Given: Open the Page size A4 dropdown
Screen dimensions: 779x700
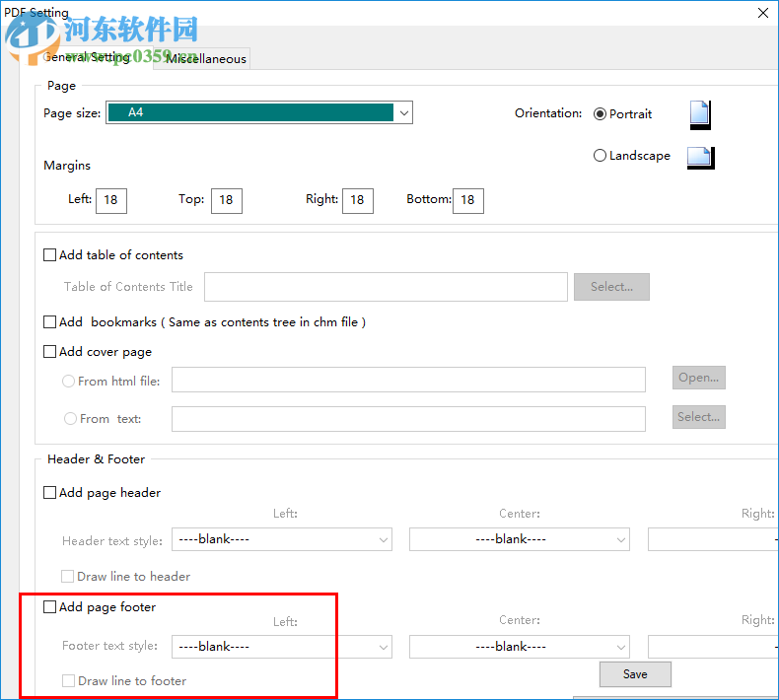Looking at the screenshot, I should point(259,112).
